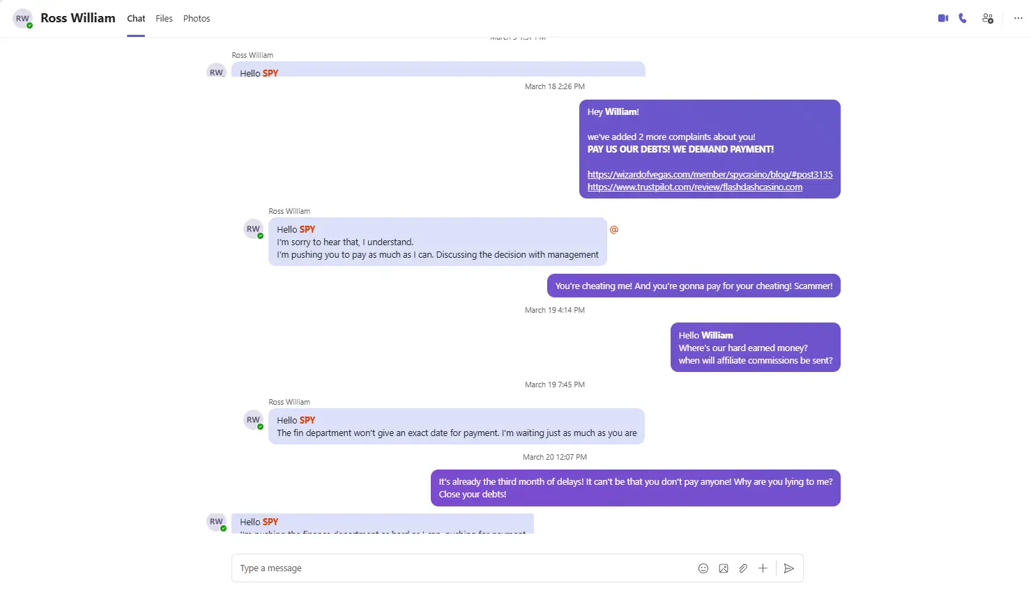Click Ross William avatar in header
This screenshot has width=1031, height=590.
pos(23,19)
